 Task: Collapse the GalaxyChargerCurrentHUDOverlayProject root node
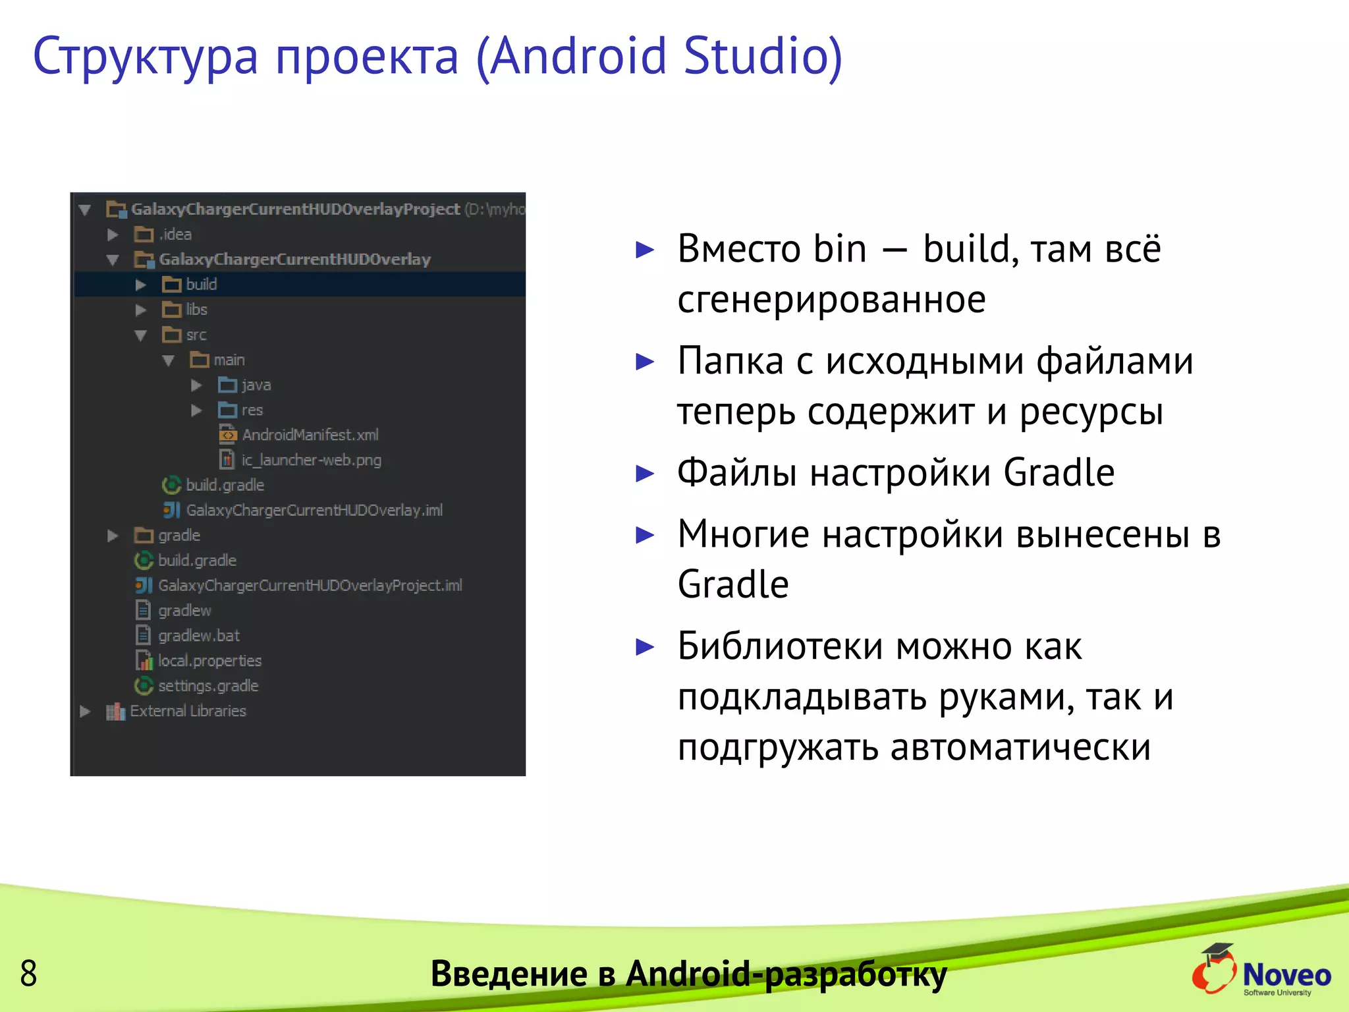tap(84, 210)
